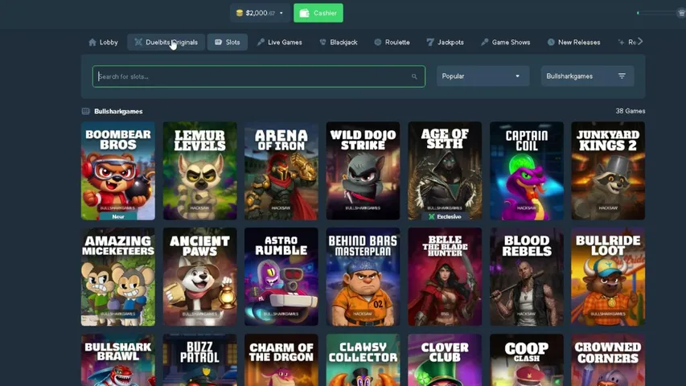
Task: Open the Roulette tab
Action: (x=392, y=43)
